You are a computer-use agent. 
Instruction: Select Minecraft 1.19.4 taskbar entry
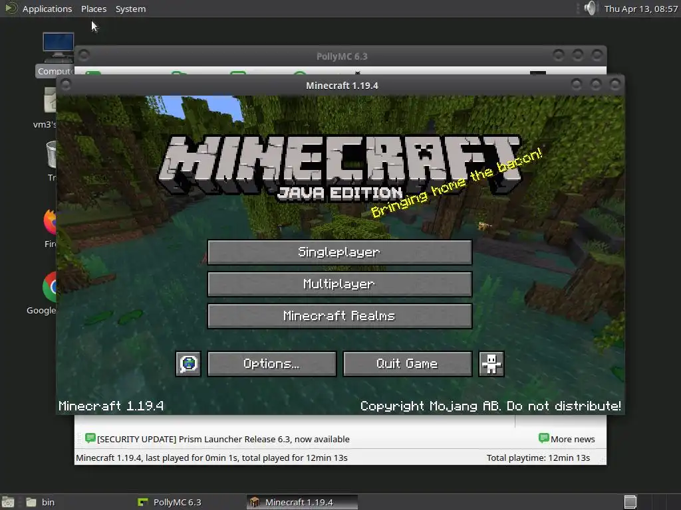[x=302, y=502]
